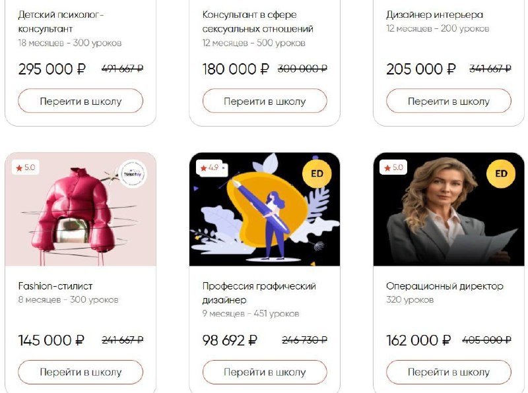Click the yellow ED logo on Операционный директор card
528x393 pixels.
click(x=501, y=173)
